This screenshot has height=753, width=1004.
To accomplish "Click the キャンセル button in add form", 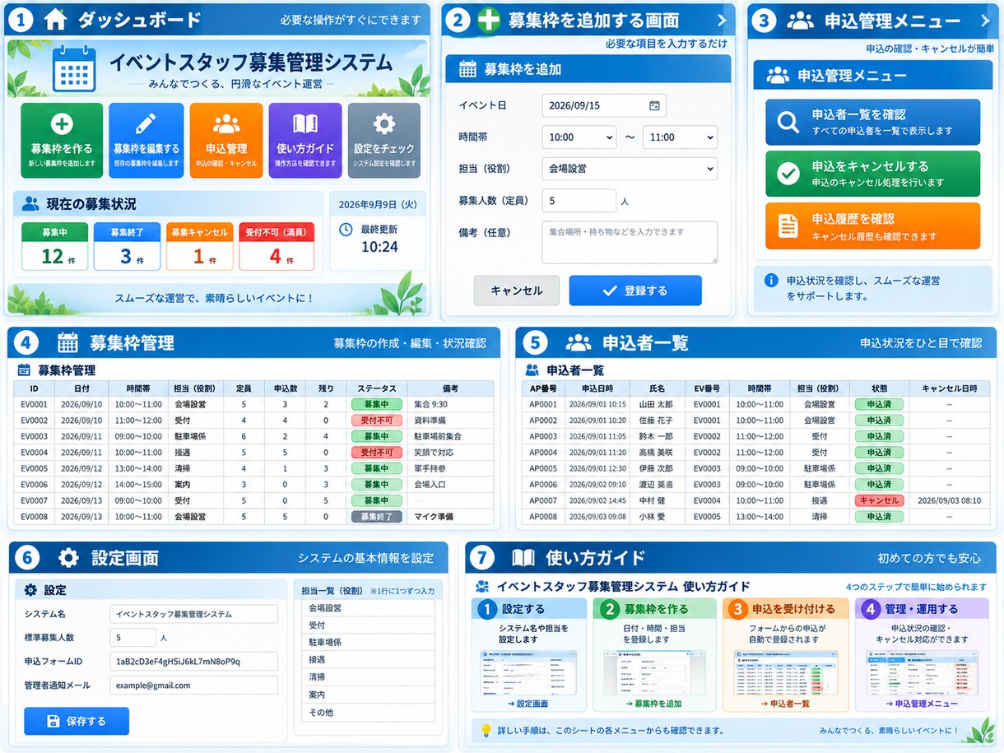I will [517, 291].
